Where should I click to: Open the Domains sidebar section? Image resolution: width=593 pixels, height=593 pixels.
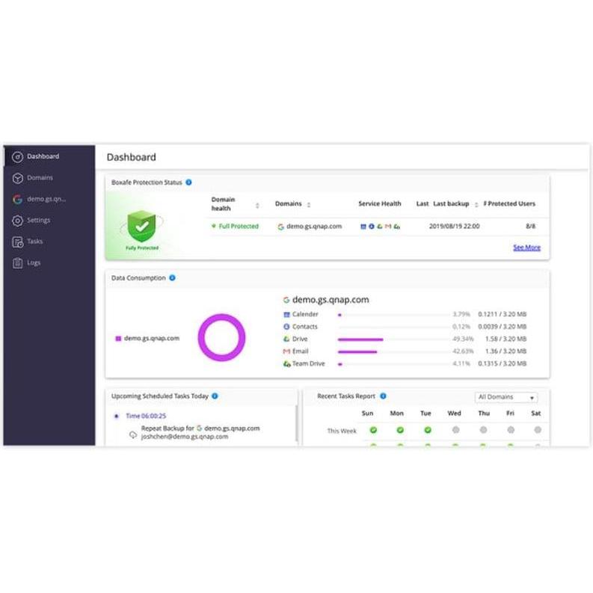click(x=49, y=178)
